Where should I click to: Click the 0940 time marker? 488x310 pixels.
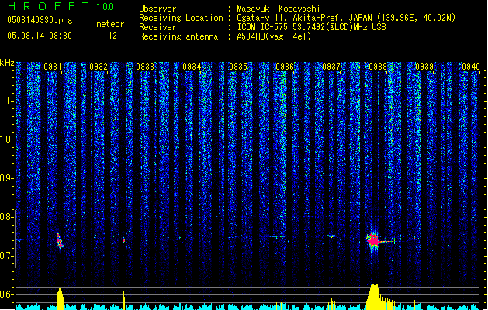coord(471,66)
